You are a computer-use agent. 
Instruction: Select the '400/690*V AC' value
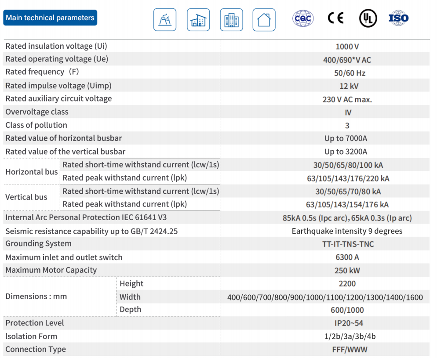pyautogui.click(x=347, y=60)
